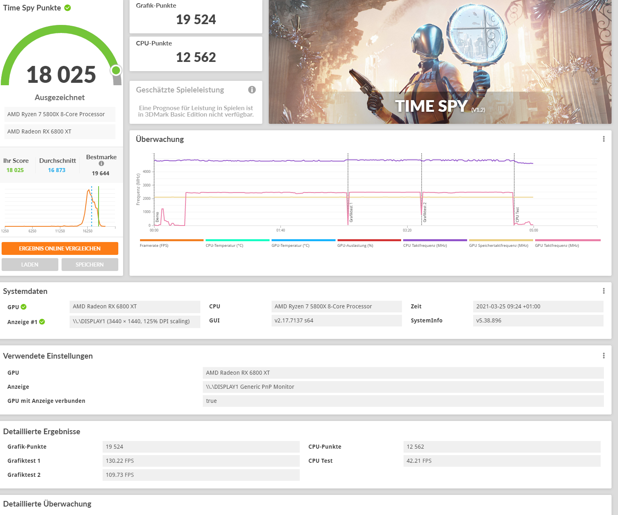The width and height of the screenshot is (618, 515).
Task: Click AMD Ryzen 7 5800X label under score gauge
Action: pos(60,114)
